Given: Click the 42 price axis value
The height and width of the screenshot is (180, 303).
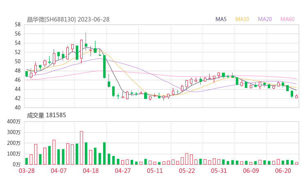Looking at the screenshot, I should coord(18,98).
